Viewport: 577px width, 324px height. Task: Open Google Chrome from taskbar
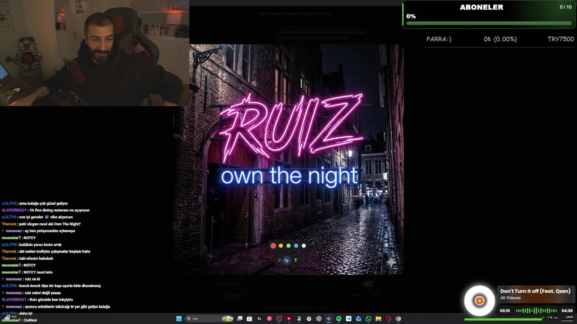tap(398, 319)
